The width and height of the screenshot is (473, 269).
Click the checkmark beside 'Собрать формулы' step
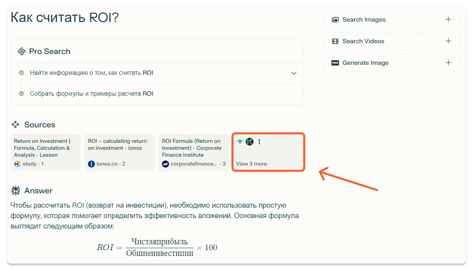click(x=21, y=93)
